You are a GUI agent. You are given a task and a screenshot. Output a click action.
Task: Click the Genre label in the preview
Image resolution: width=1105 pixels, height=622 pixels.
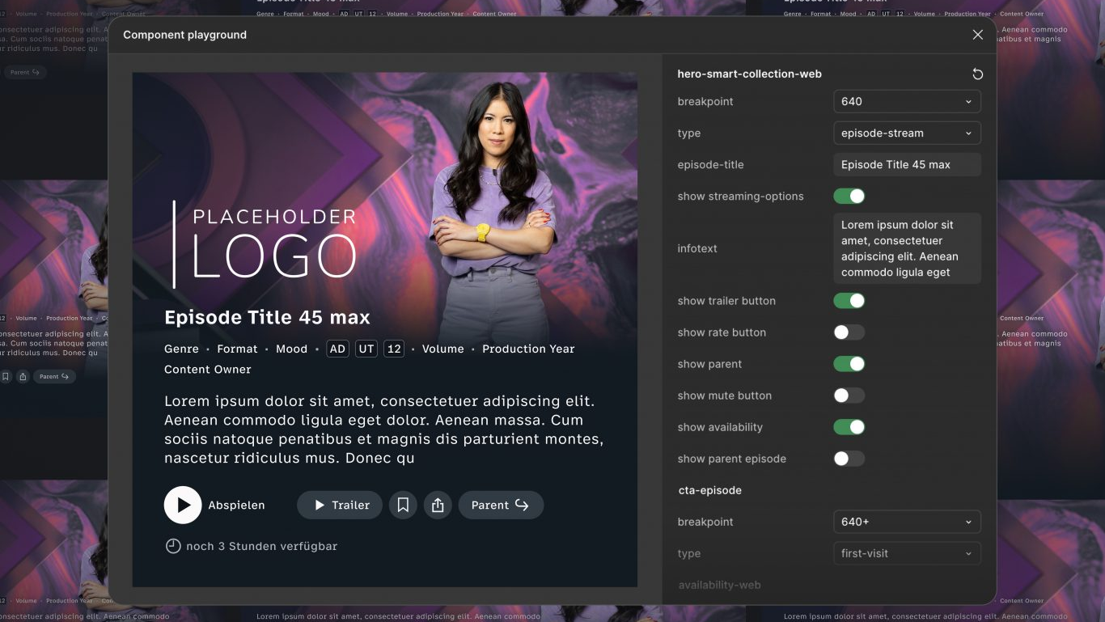click(x=181, y=349)
